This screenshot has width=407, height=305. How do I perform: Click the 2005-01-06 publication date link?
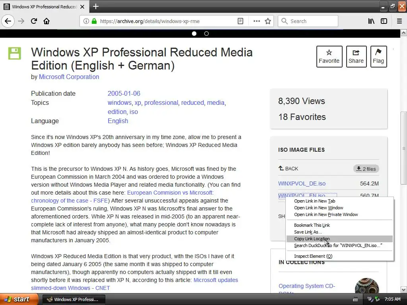click(124, 93)
